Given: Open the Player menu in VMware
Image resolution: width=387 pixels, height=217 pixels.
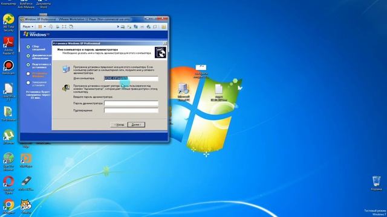Looking at the screenshot, I should click(x=28, y=27).
